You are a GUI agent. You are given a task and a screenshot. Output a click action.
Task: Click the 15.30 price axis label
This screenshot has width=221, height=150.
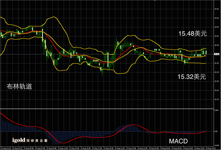[217, 72]
